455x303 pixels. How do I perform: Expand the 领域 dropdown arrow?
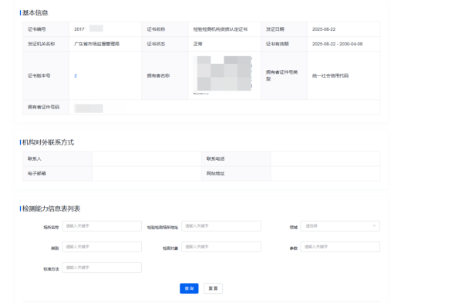pyautogui.click(x=374, y=226)
